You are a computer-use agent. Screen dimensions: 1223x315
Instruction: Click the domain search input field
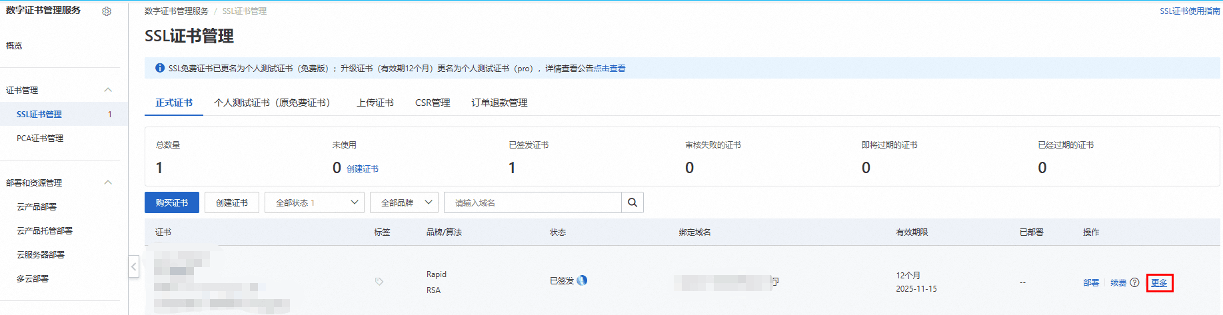pos(533,202)
